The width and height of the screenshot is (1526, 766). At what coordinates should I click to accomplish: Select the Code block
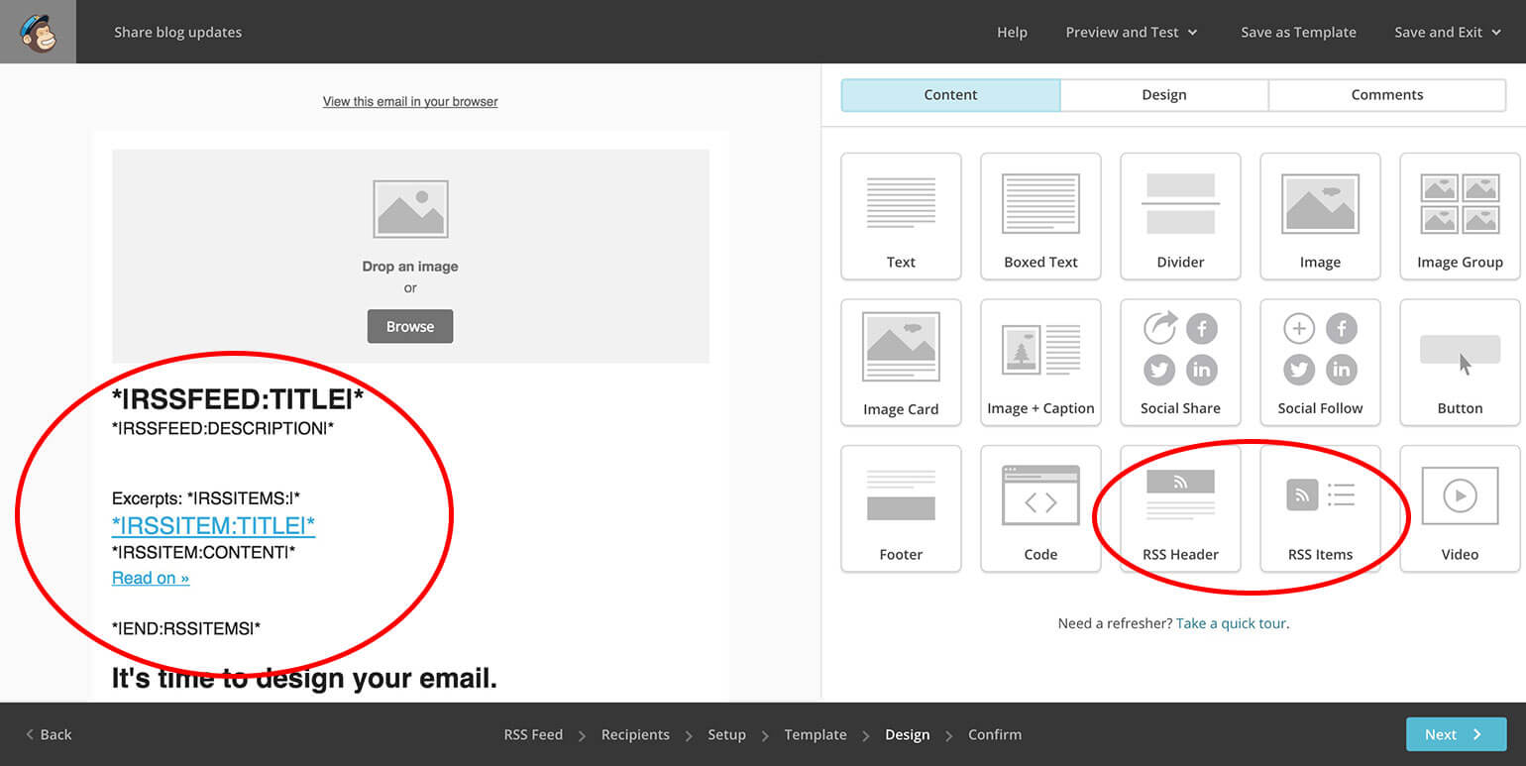(1040, 508)
